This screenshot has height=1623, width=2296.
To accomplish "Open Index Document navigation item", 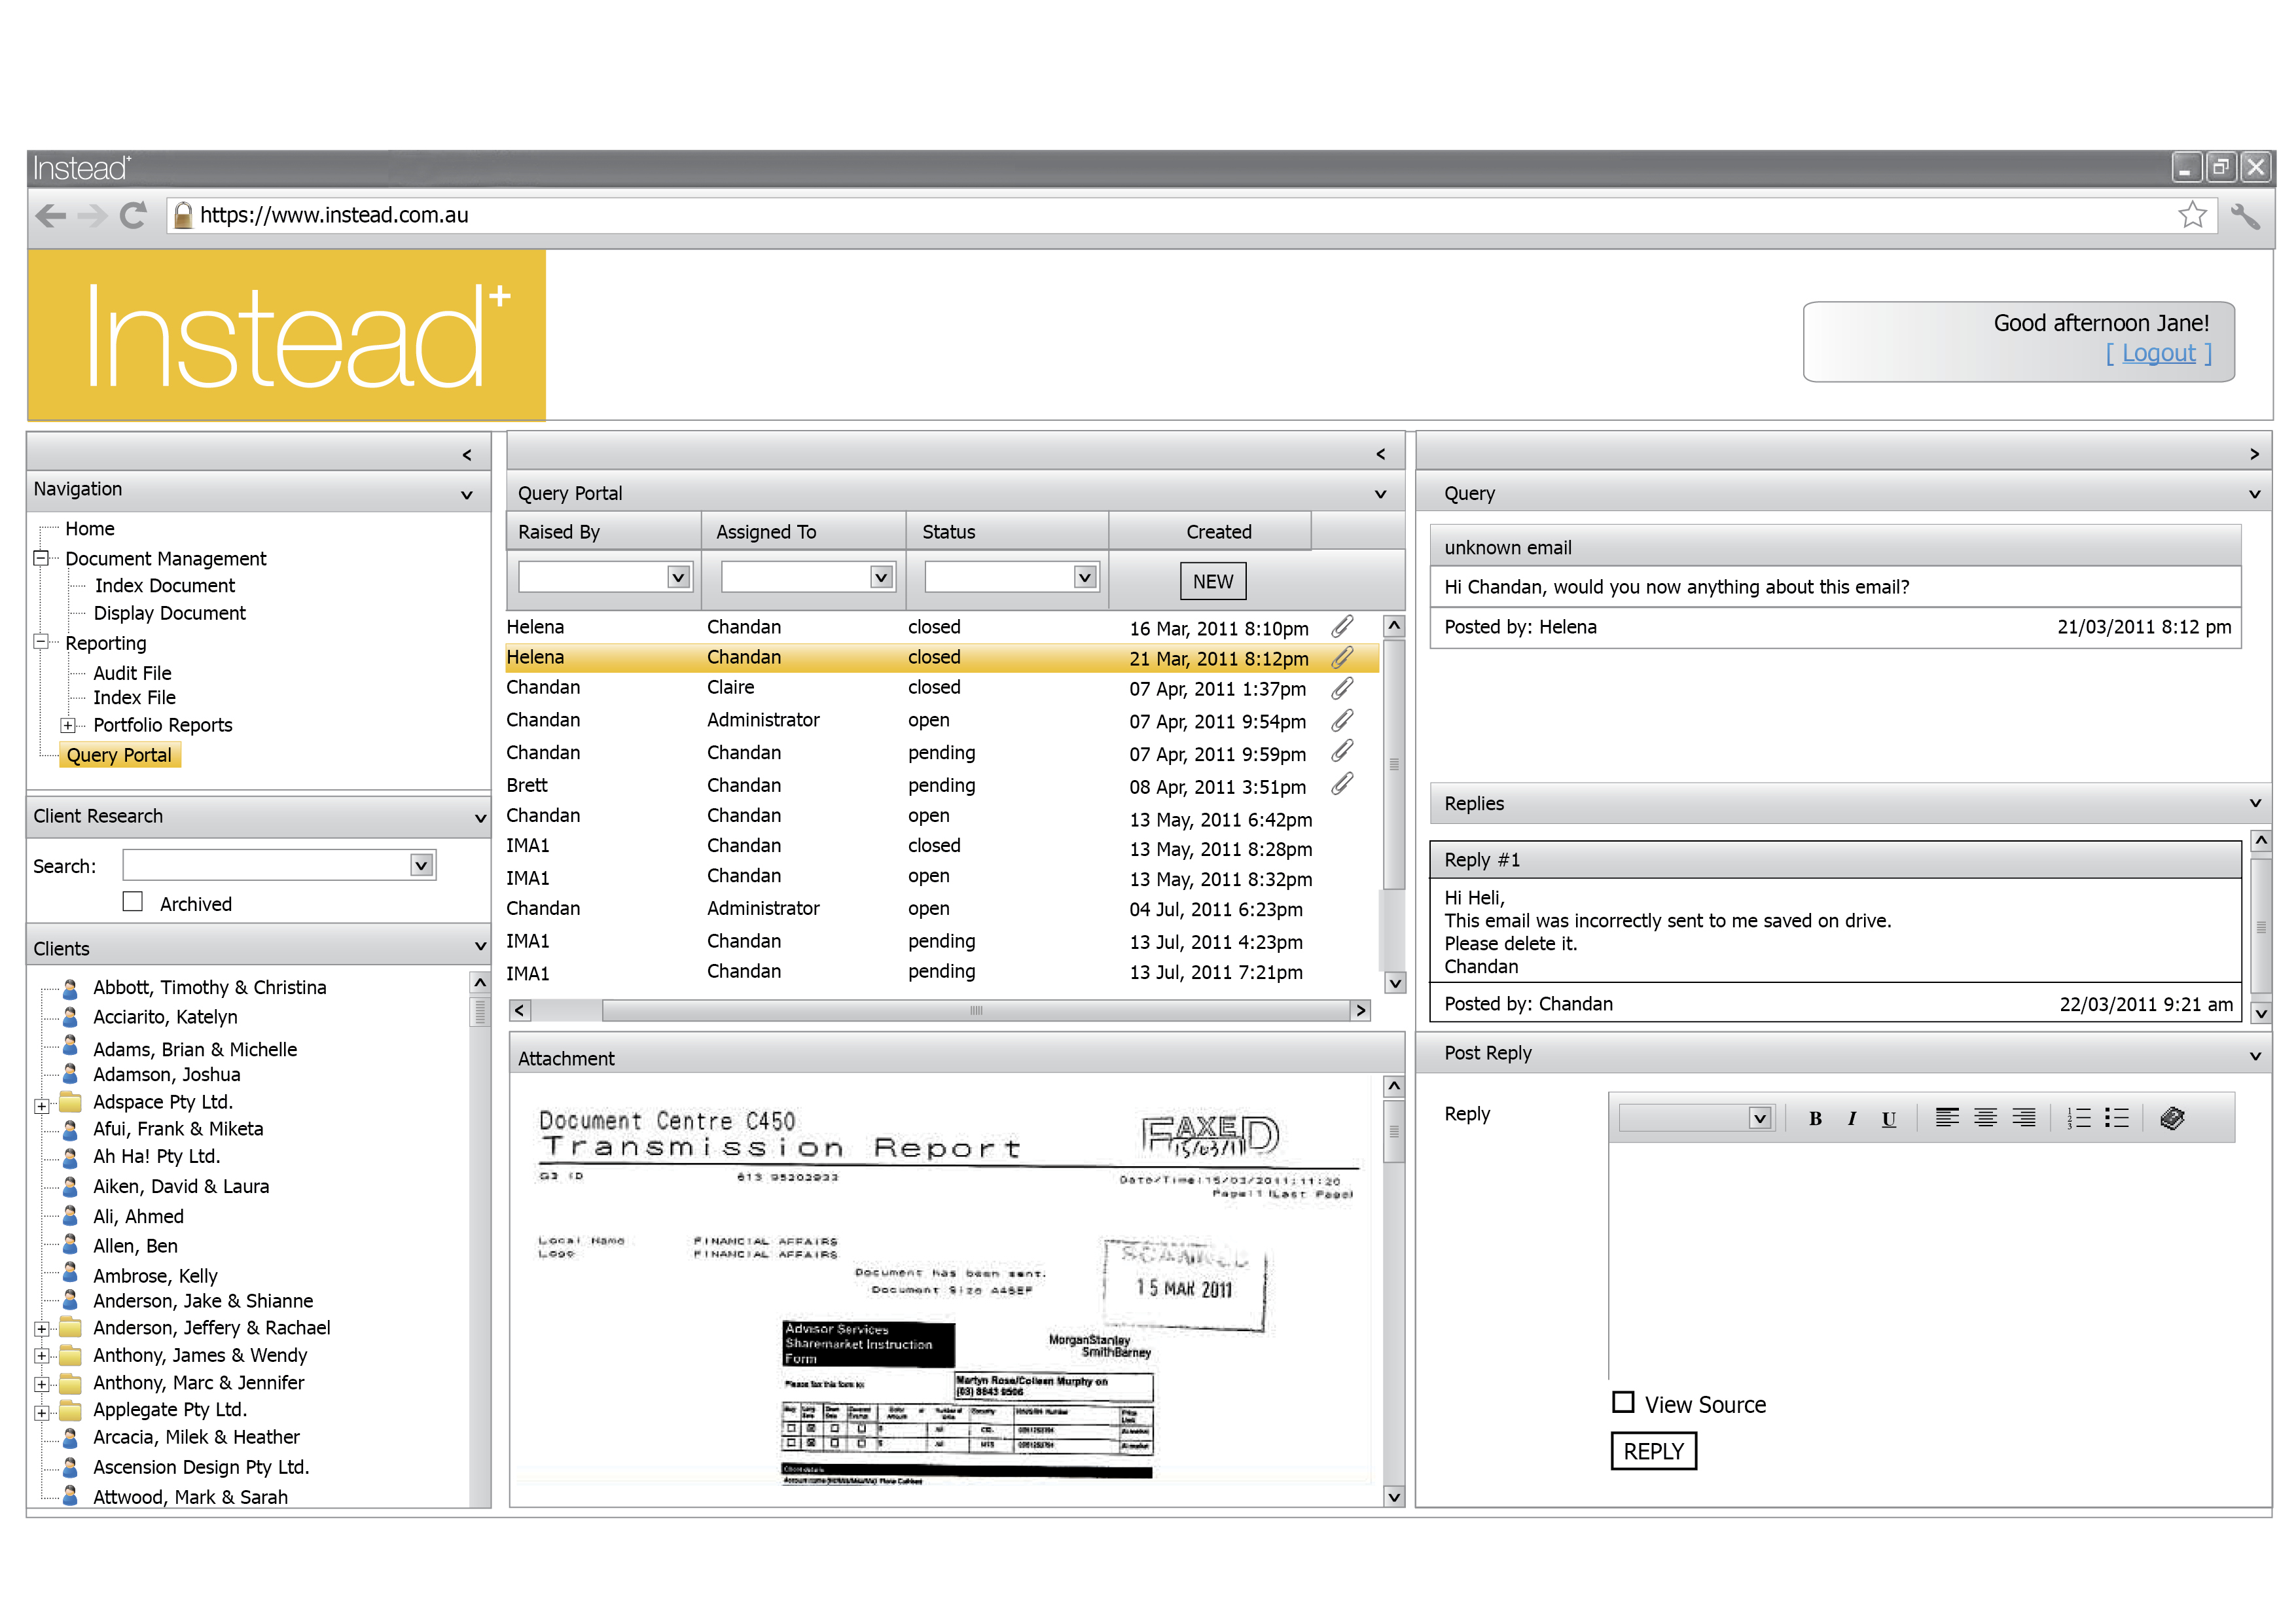I will tap(164, 586).
